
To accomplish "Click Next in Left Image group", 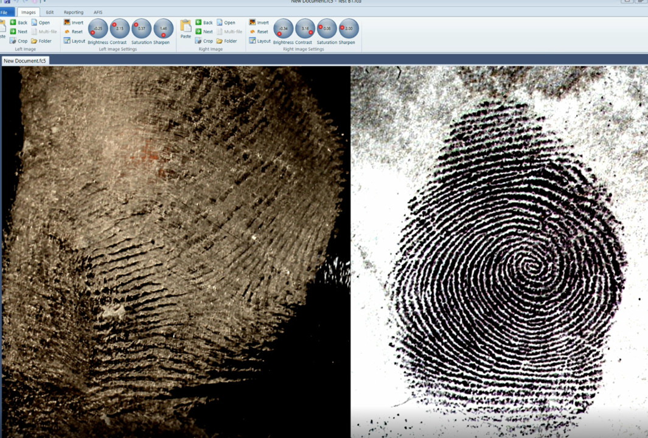I will (x=19, y=32).
